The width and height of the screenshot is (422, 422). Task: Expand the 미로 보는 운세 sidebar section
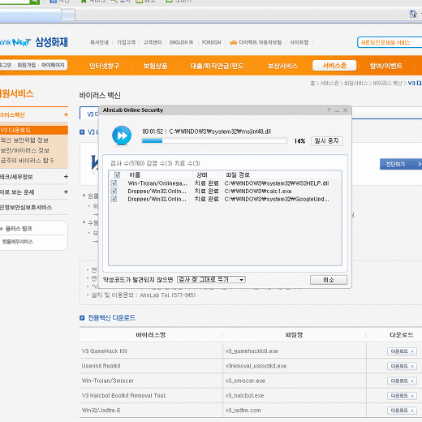click(66, 192)
